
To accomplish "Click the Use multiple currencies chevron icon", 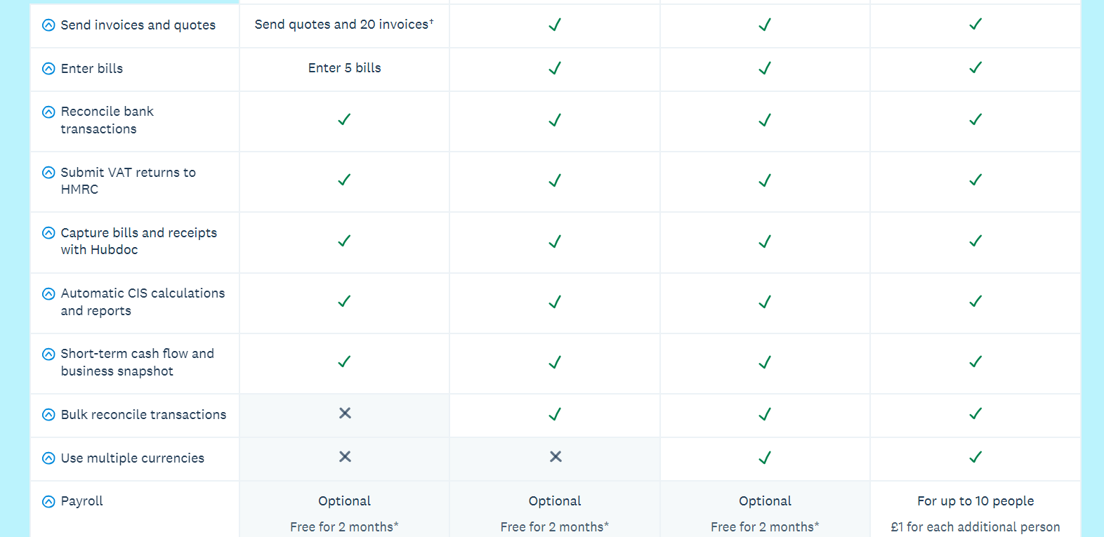I will click(x=48, y=458).
